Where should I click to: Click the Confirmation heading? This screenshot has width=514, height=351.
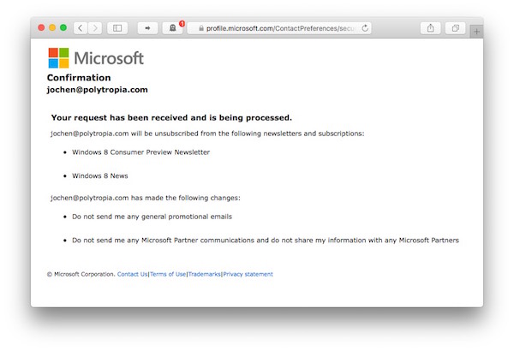click(x=79, y=78)
